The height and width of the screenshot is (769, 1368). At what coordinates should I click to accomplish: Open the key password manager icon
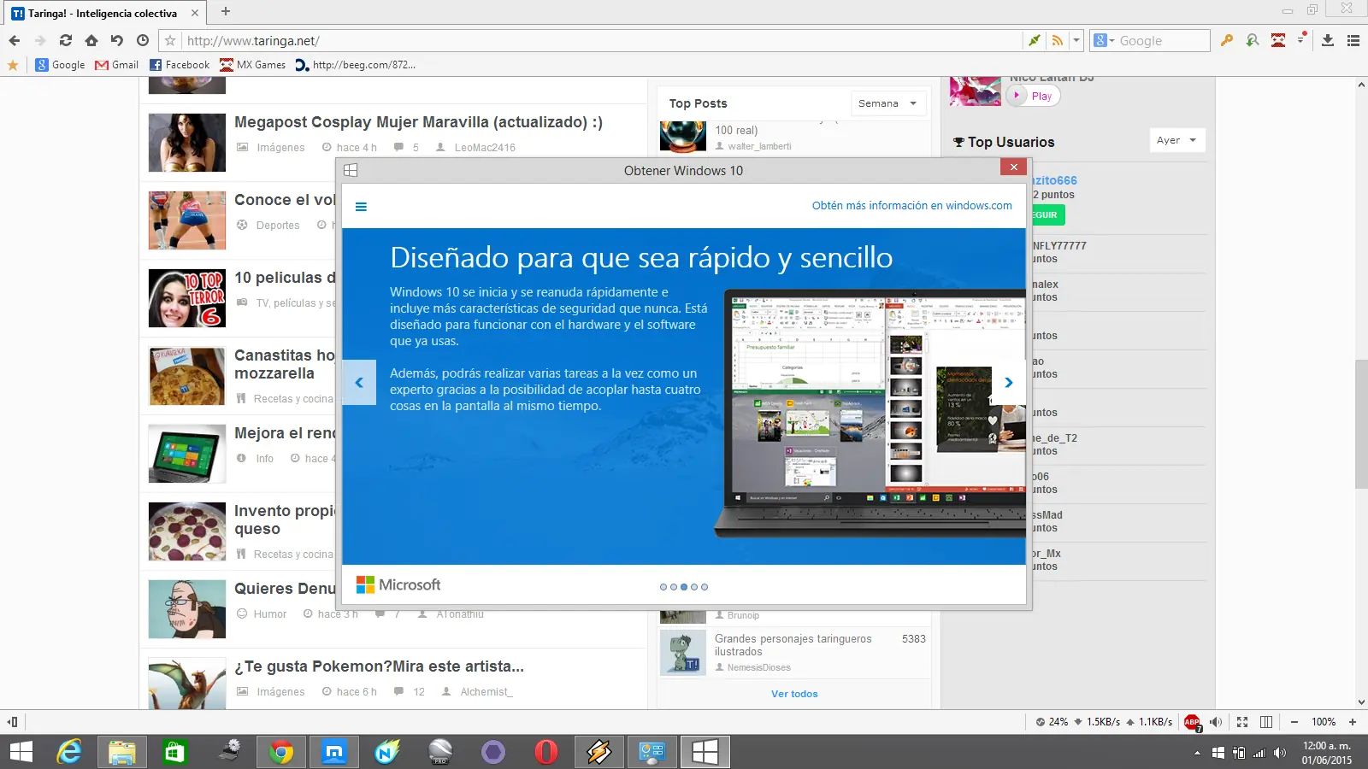pyautogui.click(x=1227, y=40)
